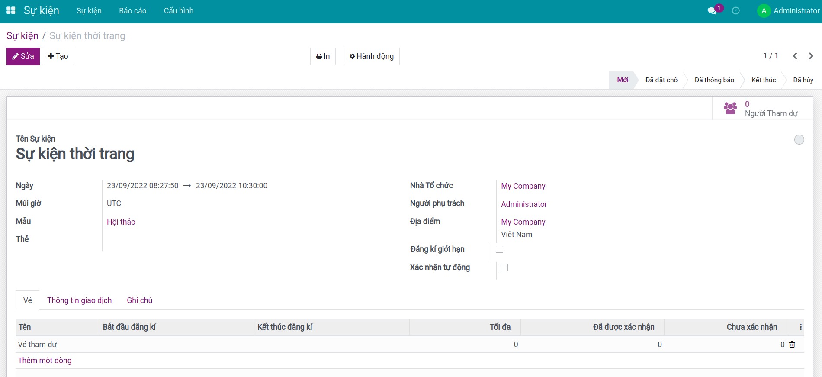Viewport: 822px width, 377px height.
Task: Open the conversations message icon
Action: pyautogui.click(x=712, y=11)
